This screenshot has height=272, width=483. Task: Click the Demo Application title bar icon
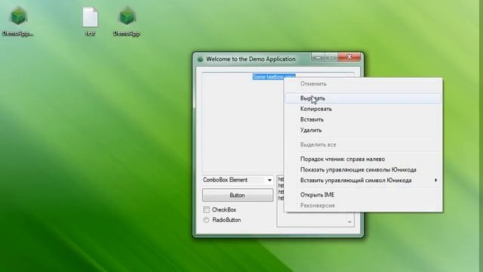coord(200,59)
